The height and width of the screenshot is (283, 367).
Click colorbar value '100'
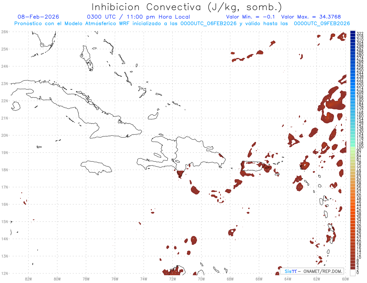click(360, 147)
